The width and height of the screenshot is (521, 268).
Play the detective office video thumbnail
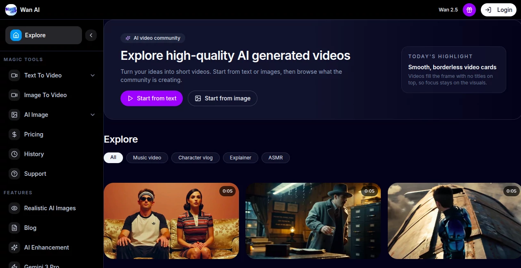[x=313, y=221]
